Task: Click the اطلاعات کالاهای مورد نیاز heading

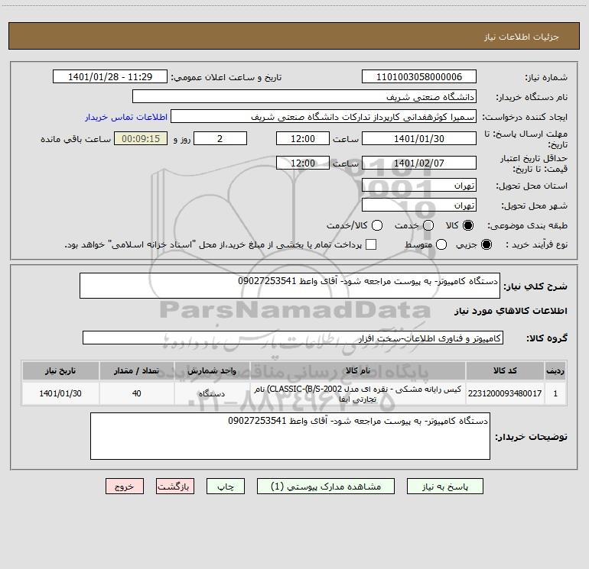Action: pyautogui.click(x=510, y=311)
